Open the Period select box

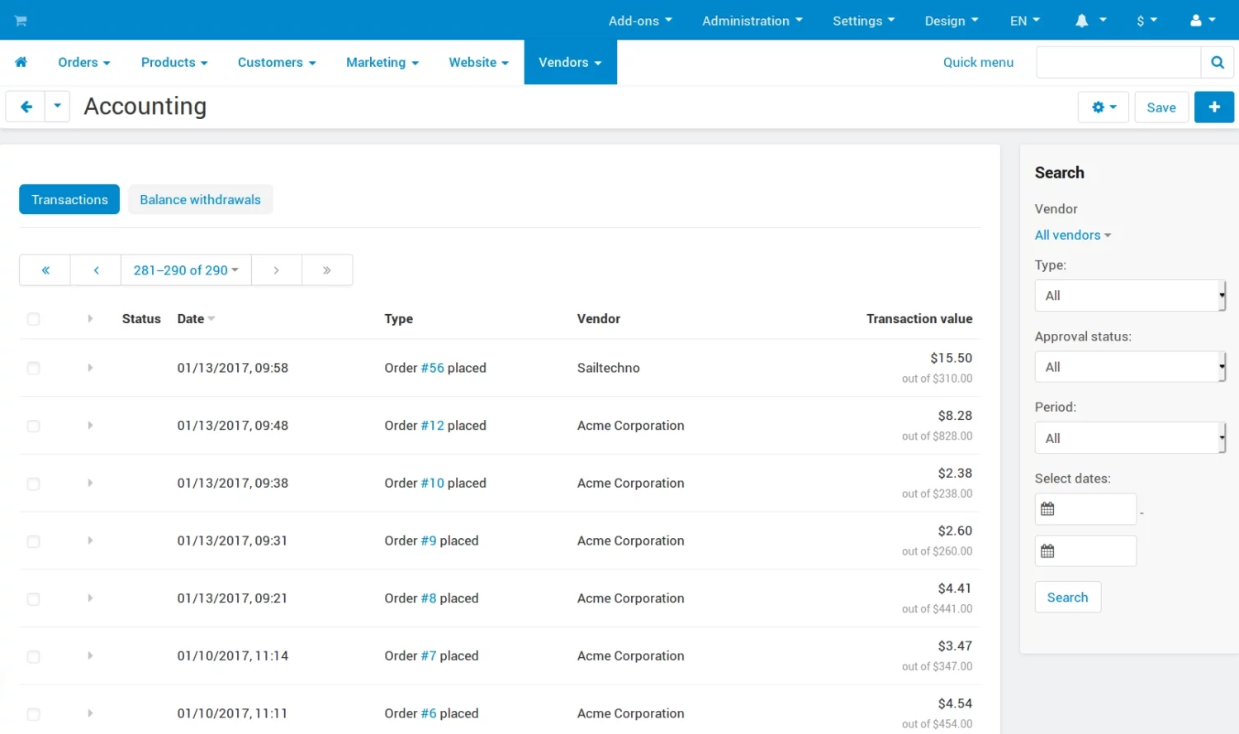1130,438
